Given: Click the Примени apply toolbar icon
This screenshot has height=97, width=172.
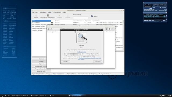Looking at the screenshot, I should (59, 15).
